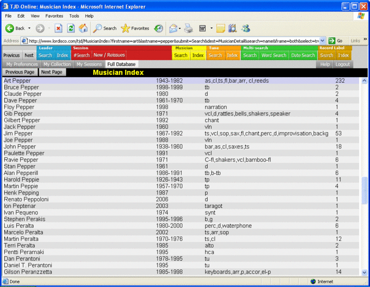Click the Forward arrow icon
The height and width of the screenshot is (287, 370).
(40, 28)
